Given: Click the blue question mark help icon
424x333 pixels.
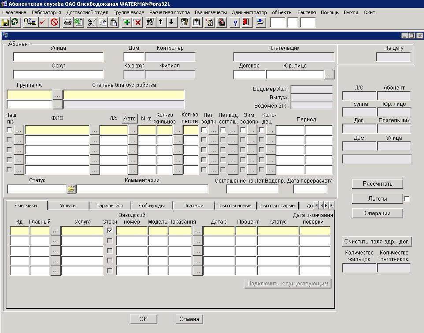Looking at the screenshot, I should click(235, 22).
